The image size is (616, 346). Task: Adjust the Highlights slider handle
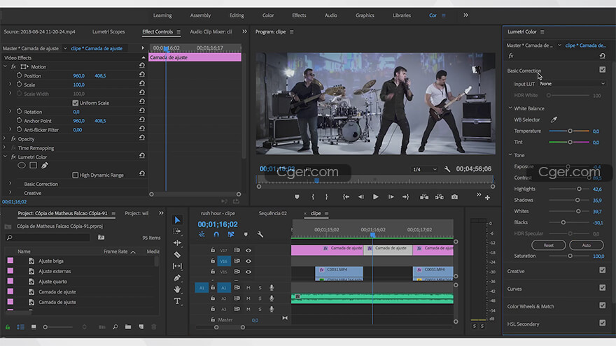(x=579, y=189)
